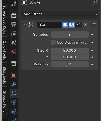
Task: Open the QuickTools sidebar tab
Action: (x=4, y=50)
